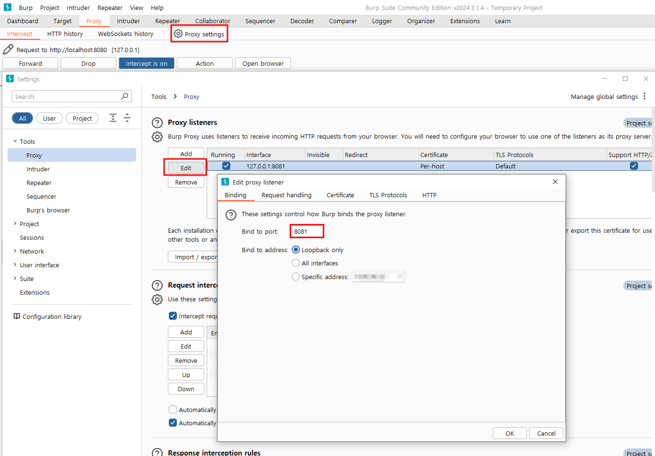Minimize the Settings window
Image resolution: width=655 pixels, height=456 pixels.
pyautogui.click(x=604, y=79)
